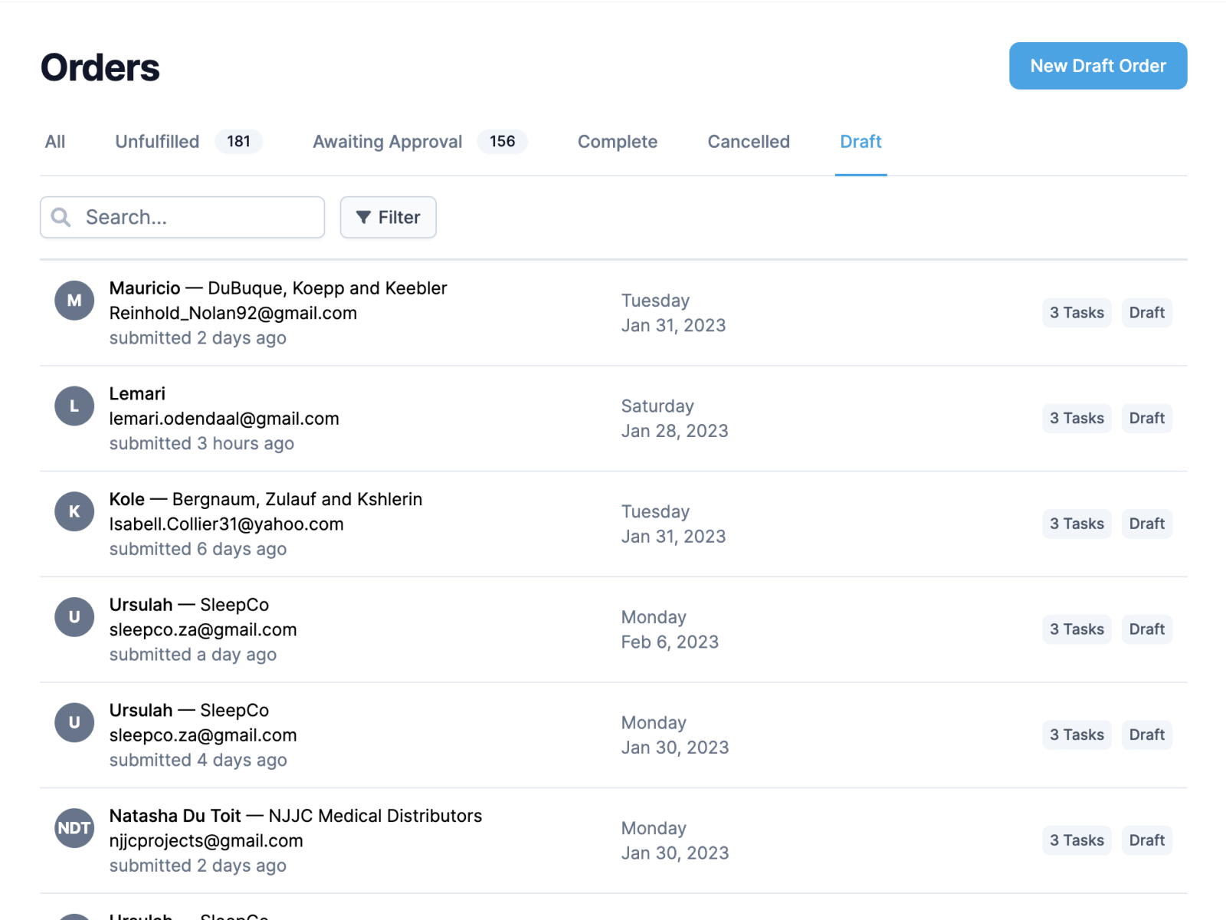The height and width of the screenshot is (920, 1226).
Task: Click 3 Tasks badge on Mauricio's order
Action: click(1076, 313)
